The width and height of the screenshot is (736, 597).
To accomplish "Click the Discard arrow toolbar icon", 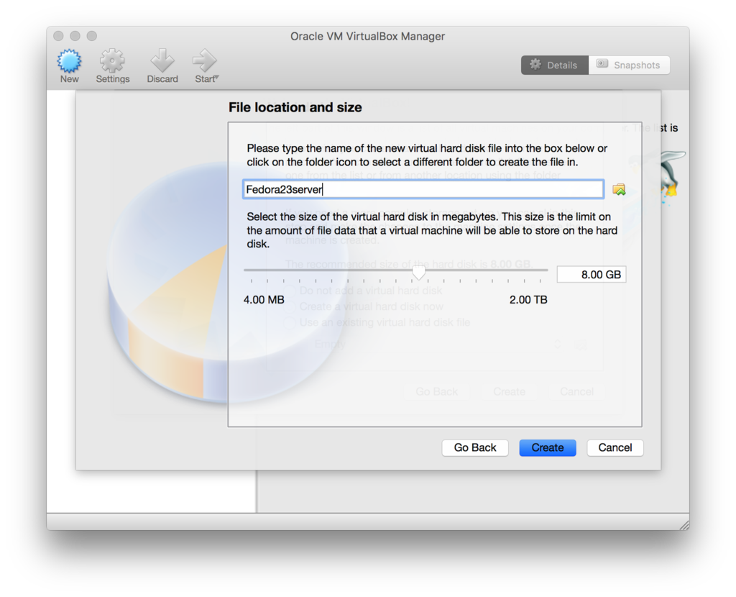I will click(x=162, y=61).
